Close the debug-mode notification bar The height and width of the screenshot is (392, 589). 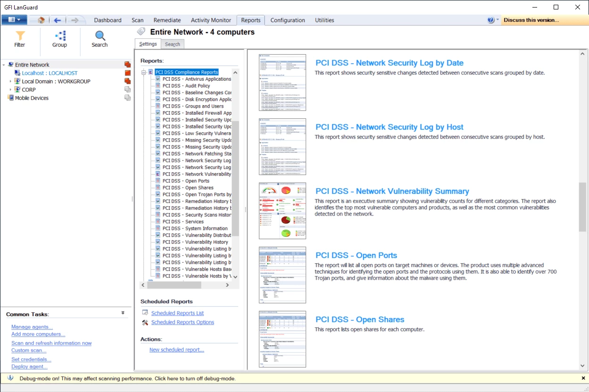point(583,378)
